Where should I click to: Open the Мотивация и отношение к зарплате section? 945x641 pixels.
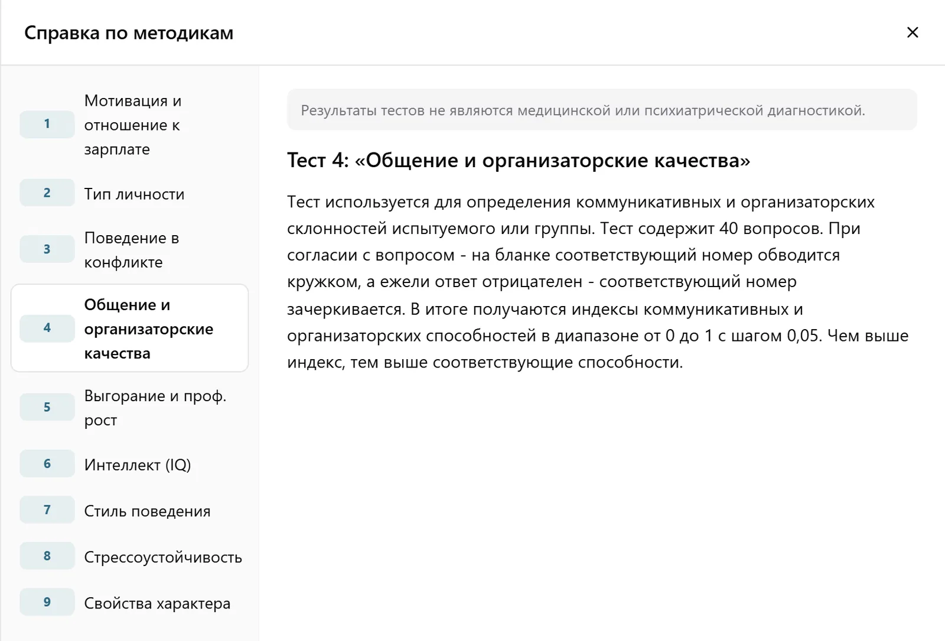point(130,125)
